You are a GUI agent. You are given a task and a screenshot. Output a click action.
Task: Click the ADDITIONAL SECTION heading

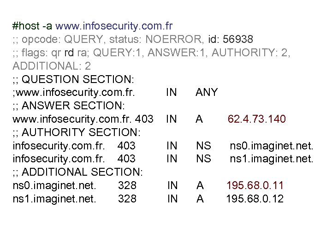(x=79, y=172)
